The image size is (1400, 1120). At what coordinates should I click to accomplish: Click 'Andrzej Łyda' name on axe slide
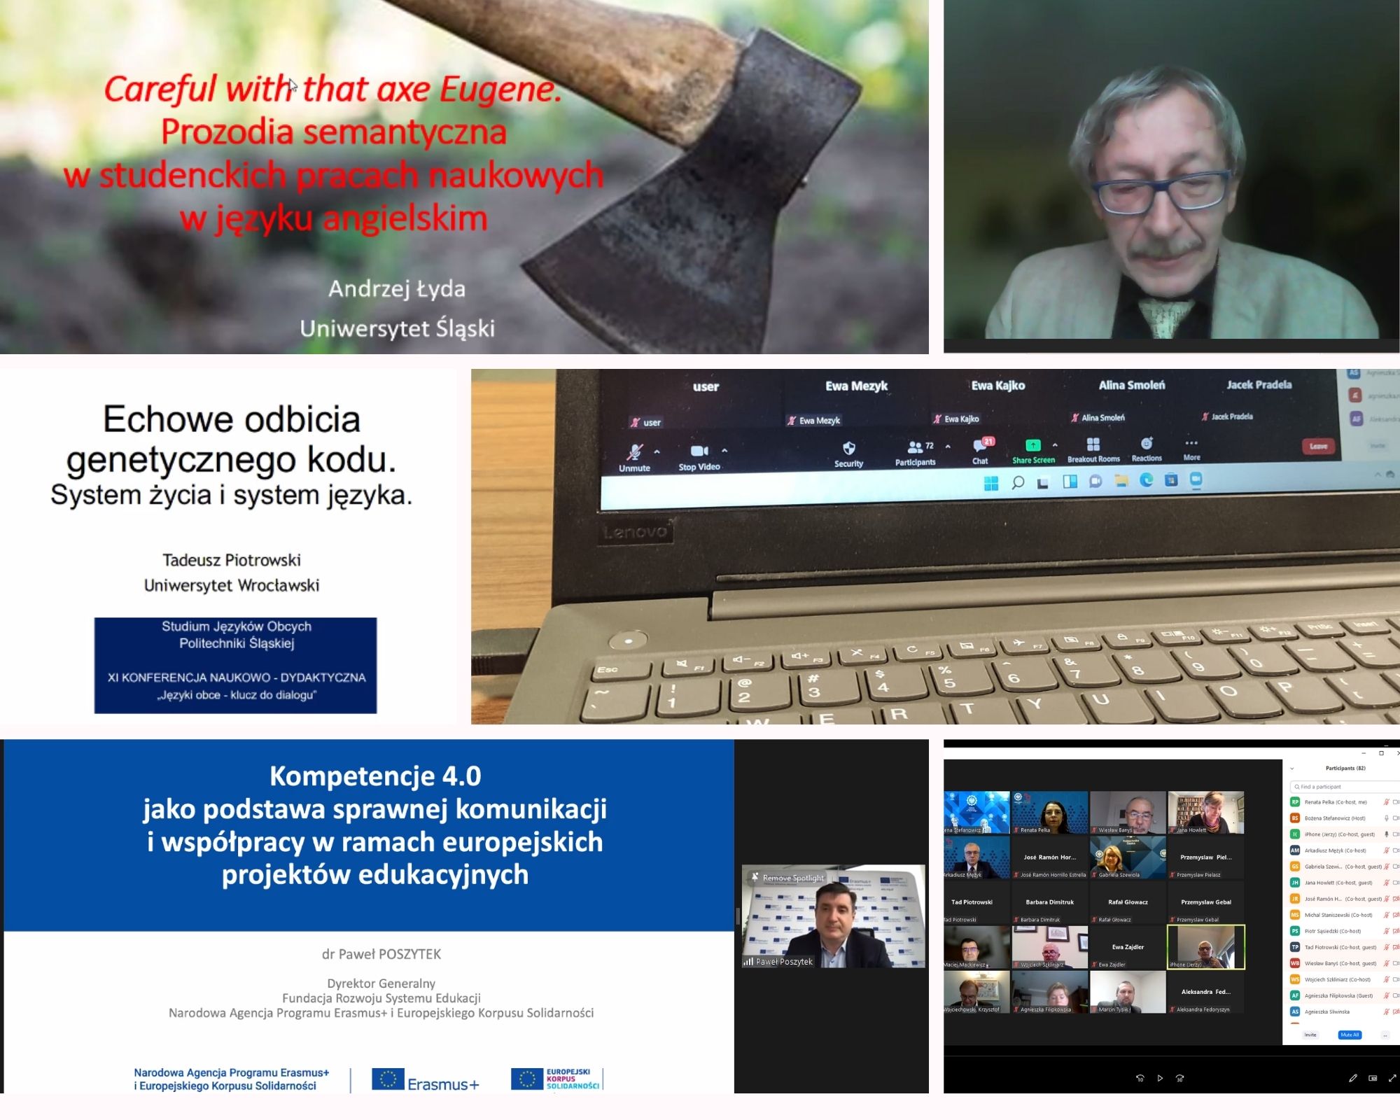pos(397,288)
